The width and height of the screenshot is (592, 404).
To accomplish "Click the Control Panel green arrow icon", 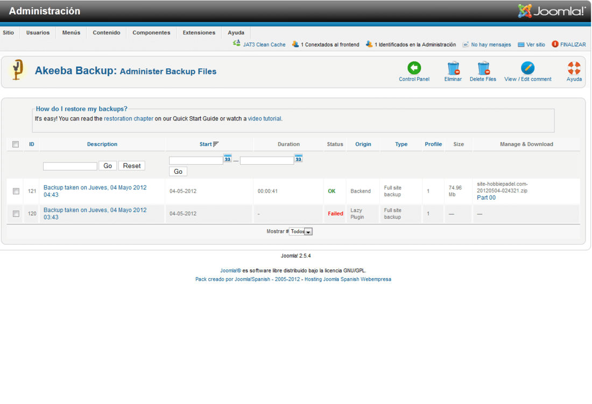I will click(x=414, y=68).
